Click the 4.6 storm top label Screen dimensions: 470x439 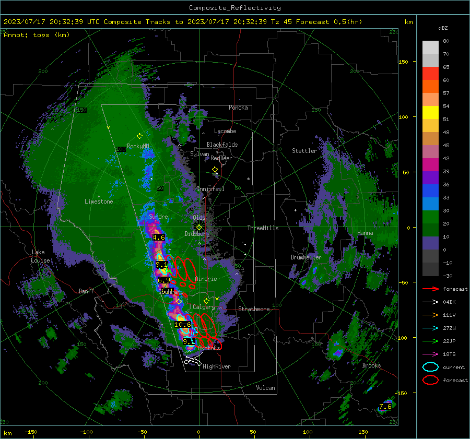pyautogui.click(x=159, y=238)
